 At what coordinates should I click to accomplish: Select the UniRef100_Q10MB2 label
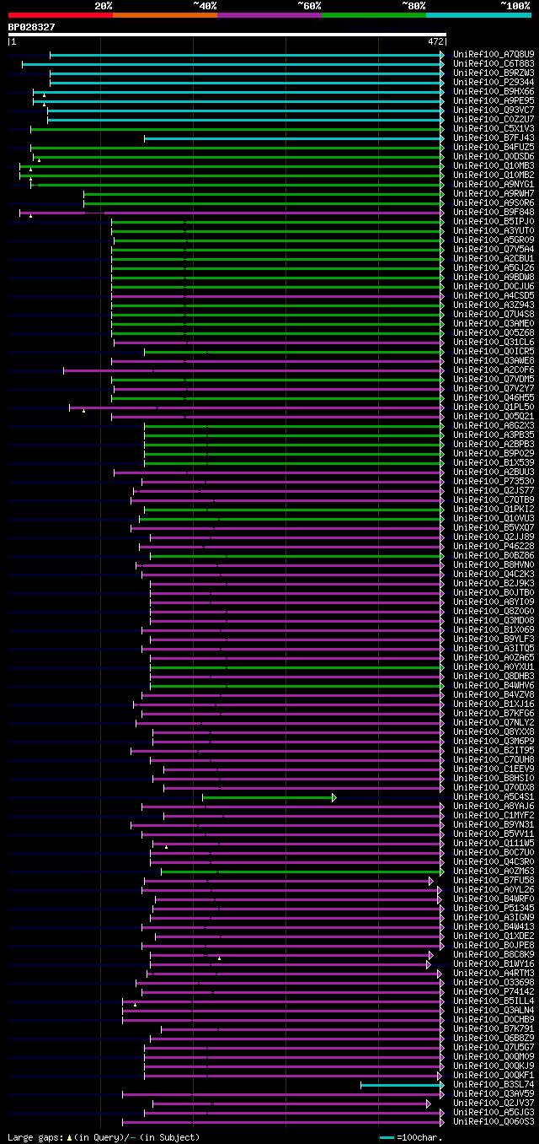[x=494, y=175]
